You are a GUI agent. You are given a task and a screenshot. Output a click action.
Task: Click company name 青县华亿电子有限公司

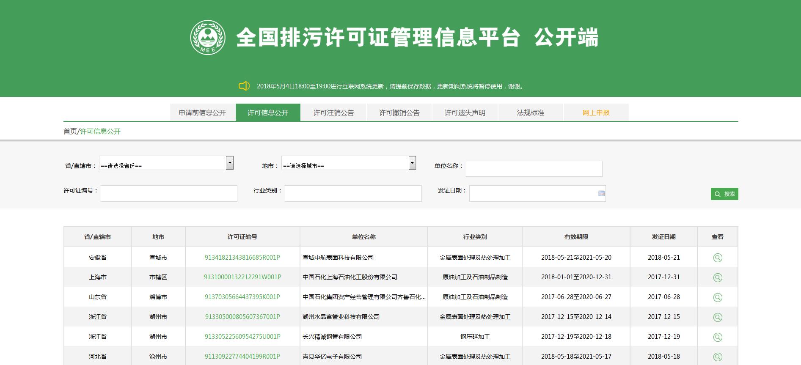click(332, 357)
